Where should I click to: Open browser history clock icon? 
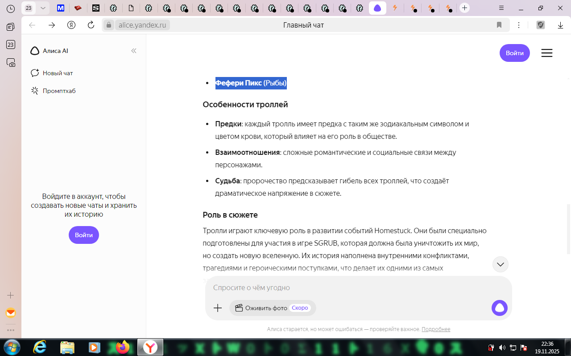coord(11,8)
